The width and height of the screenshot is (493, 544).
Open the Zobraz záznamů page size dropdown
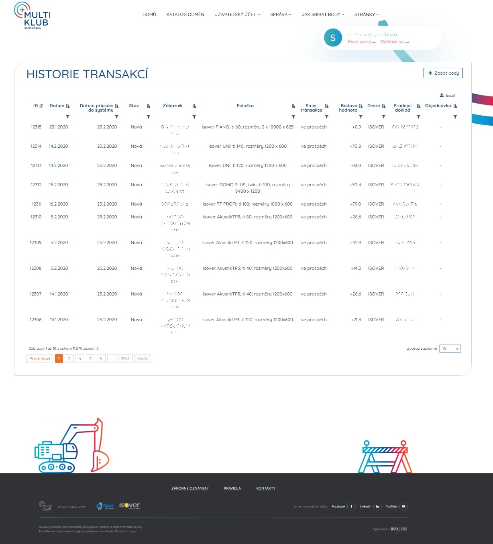(x=450, y=349)
